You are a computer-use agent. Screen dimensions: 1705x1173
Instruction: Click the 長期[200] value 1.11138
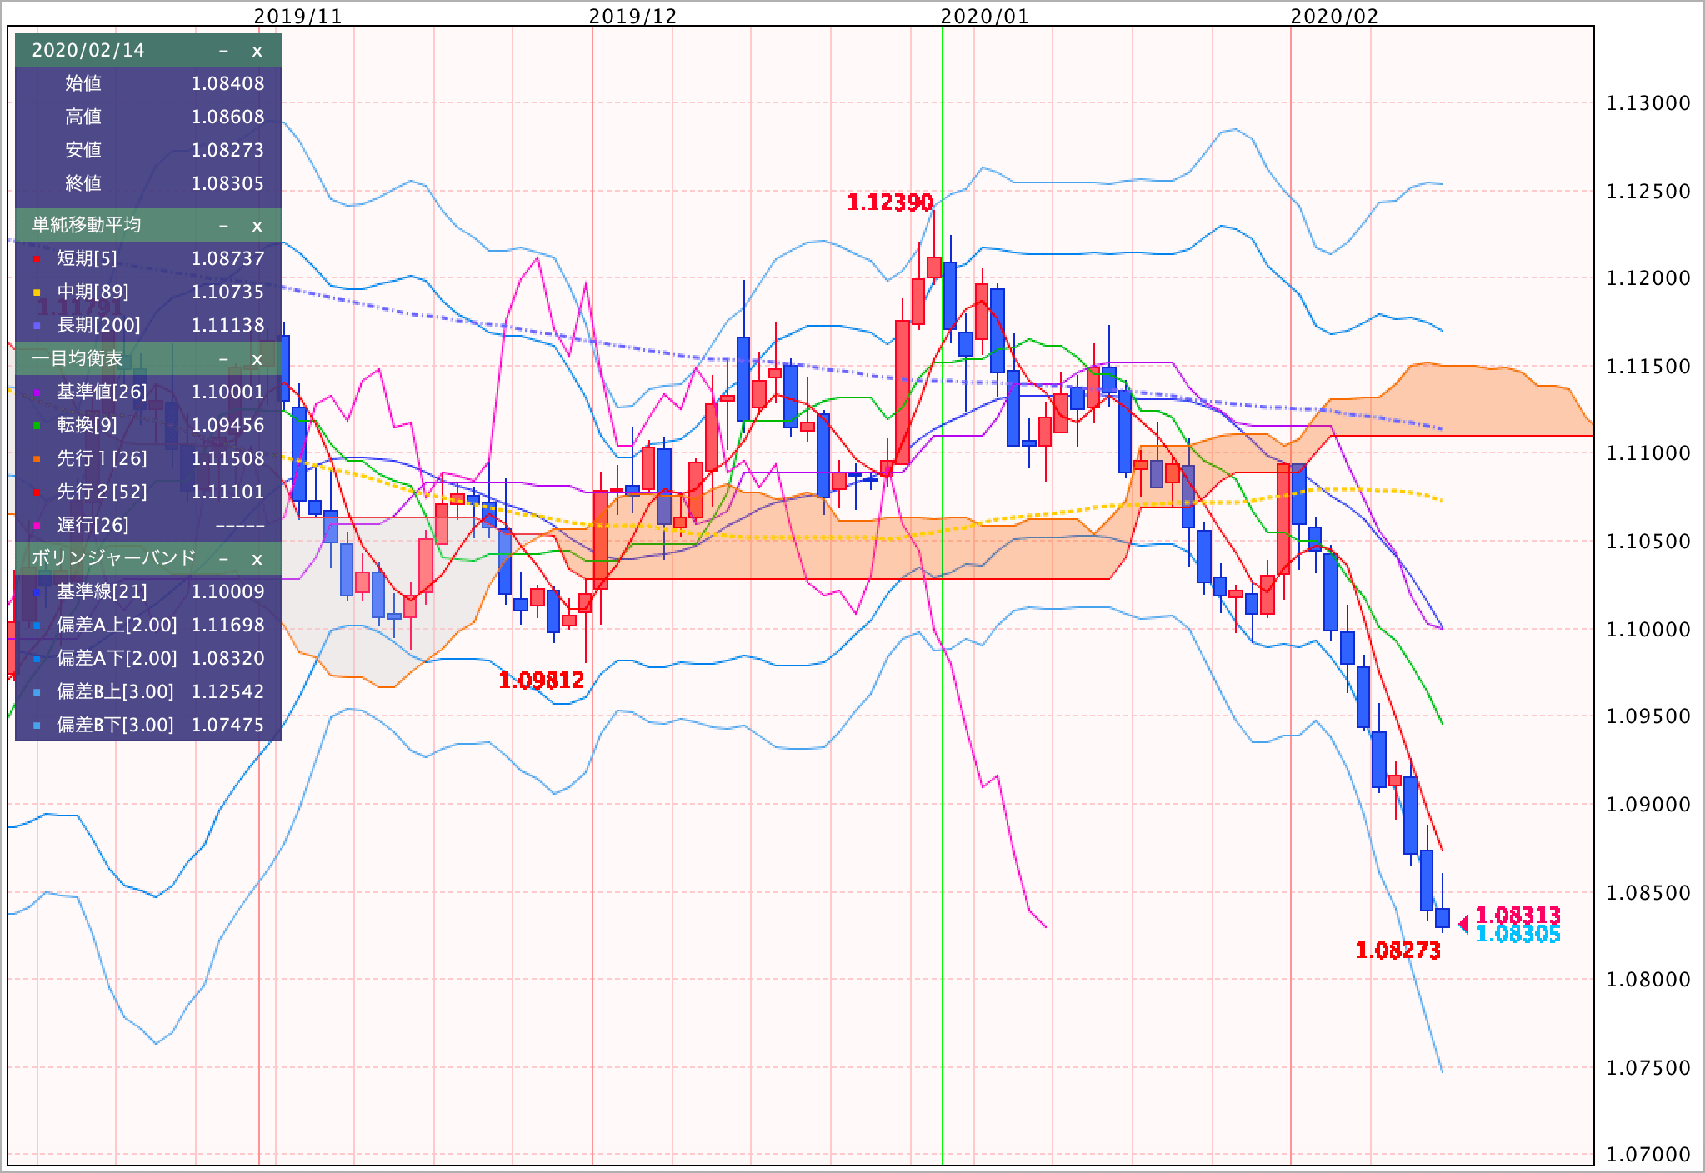coord(227,326)
